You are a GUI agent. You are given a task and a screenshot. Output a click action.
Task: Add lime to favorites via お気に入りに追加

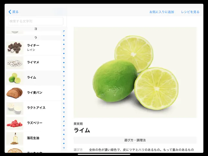tap(162, 12)
